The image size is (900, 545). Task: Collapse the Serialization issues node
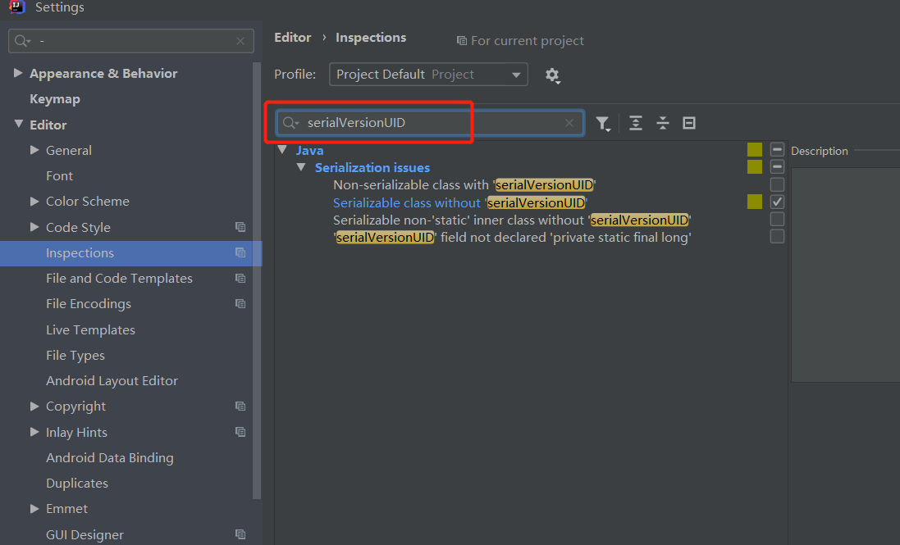pyautogui.click(x=301, y=166)
